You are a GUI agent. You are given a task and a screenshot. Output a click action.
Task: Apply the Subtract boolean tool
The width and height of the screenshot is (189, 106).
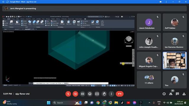[x=38, y=22]
